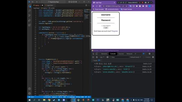Click the RegistrationPage command center search box

pyautogui.click(x=53, y=2)
